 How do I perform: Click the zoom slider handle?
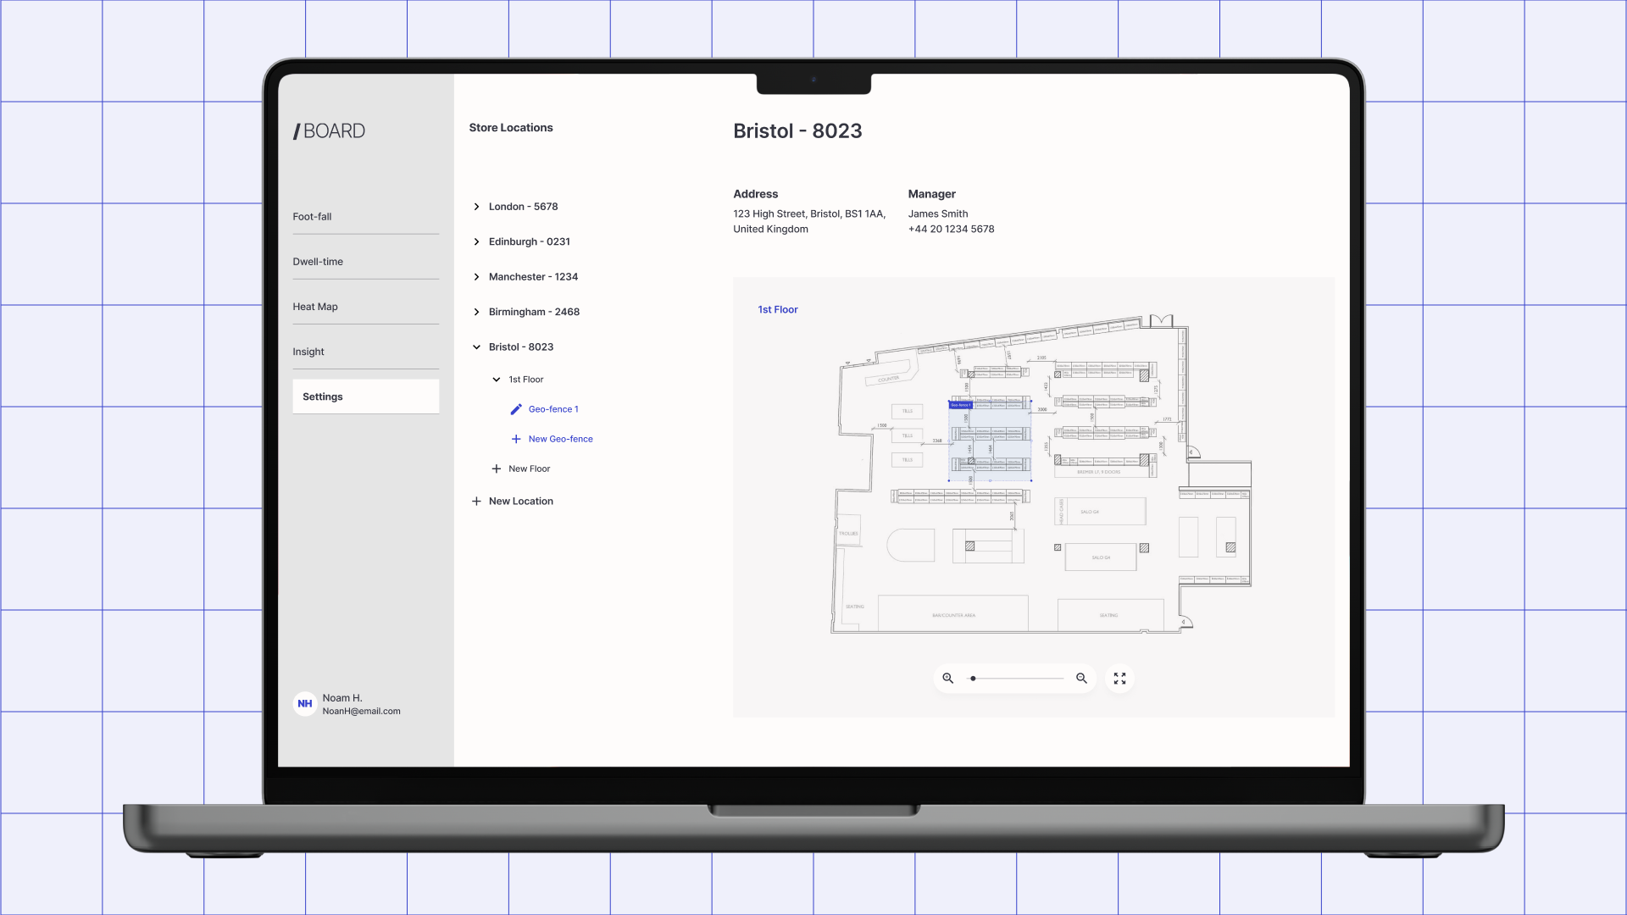[x=973, y=679]
